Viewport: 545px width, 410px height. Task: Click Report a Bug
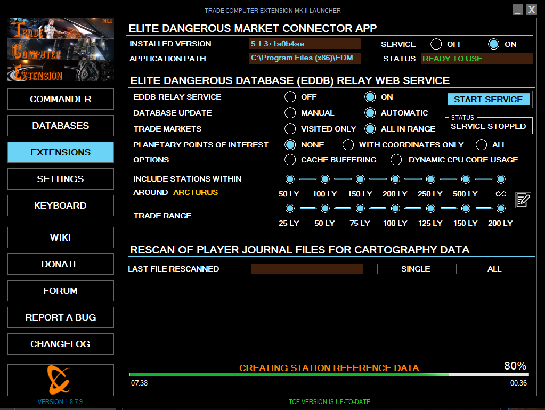coord(61,317)
